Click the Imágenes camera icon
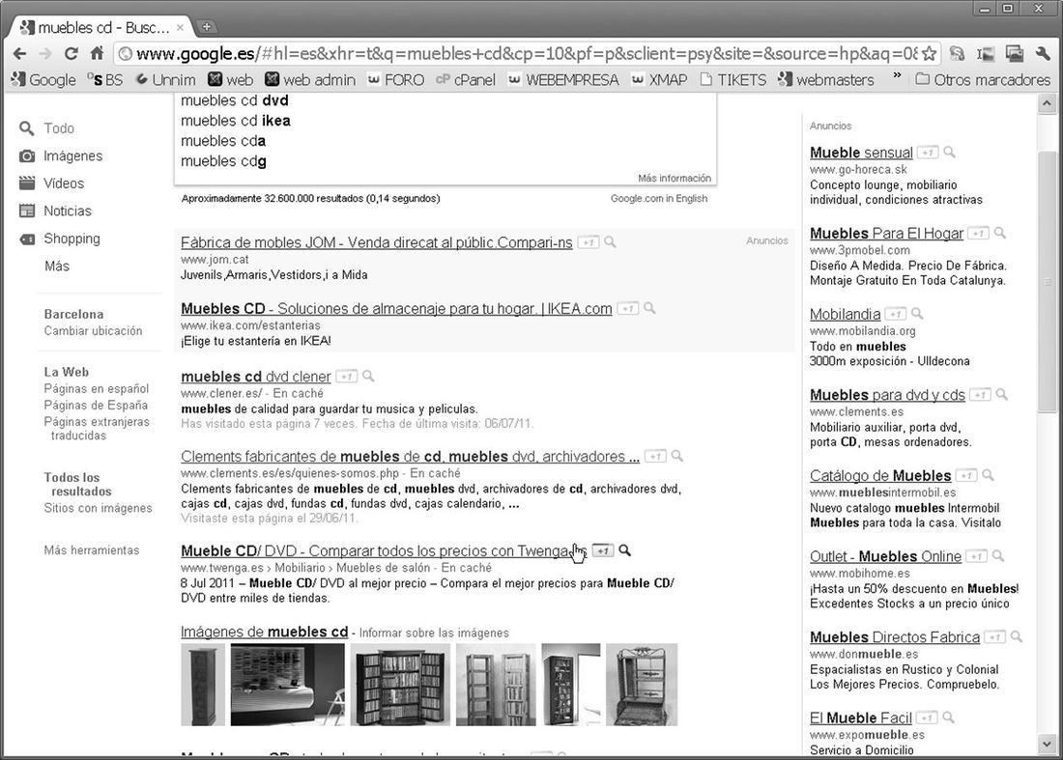The image size is (1063, 760). [26, 155]
